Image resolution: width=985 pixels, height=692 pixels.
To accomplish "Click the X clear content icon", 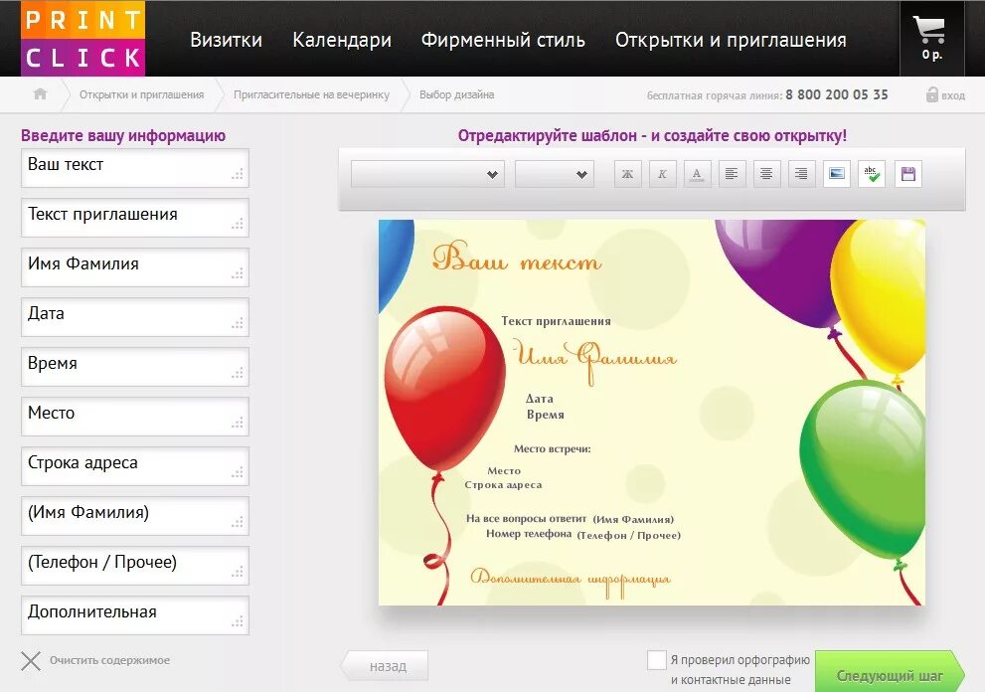I will tap(31, 660).
